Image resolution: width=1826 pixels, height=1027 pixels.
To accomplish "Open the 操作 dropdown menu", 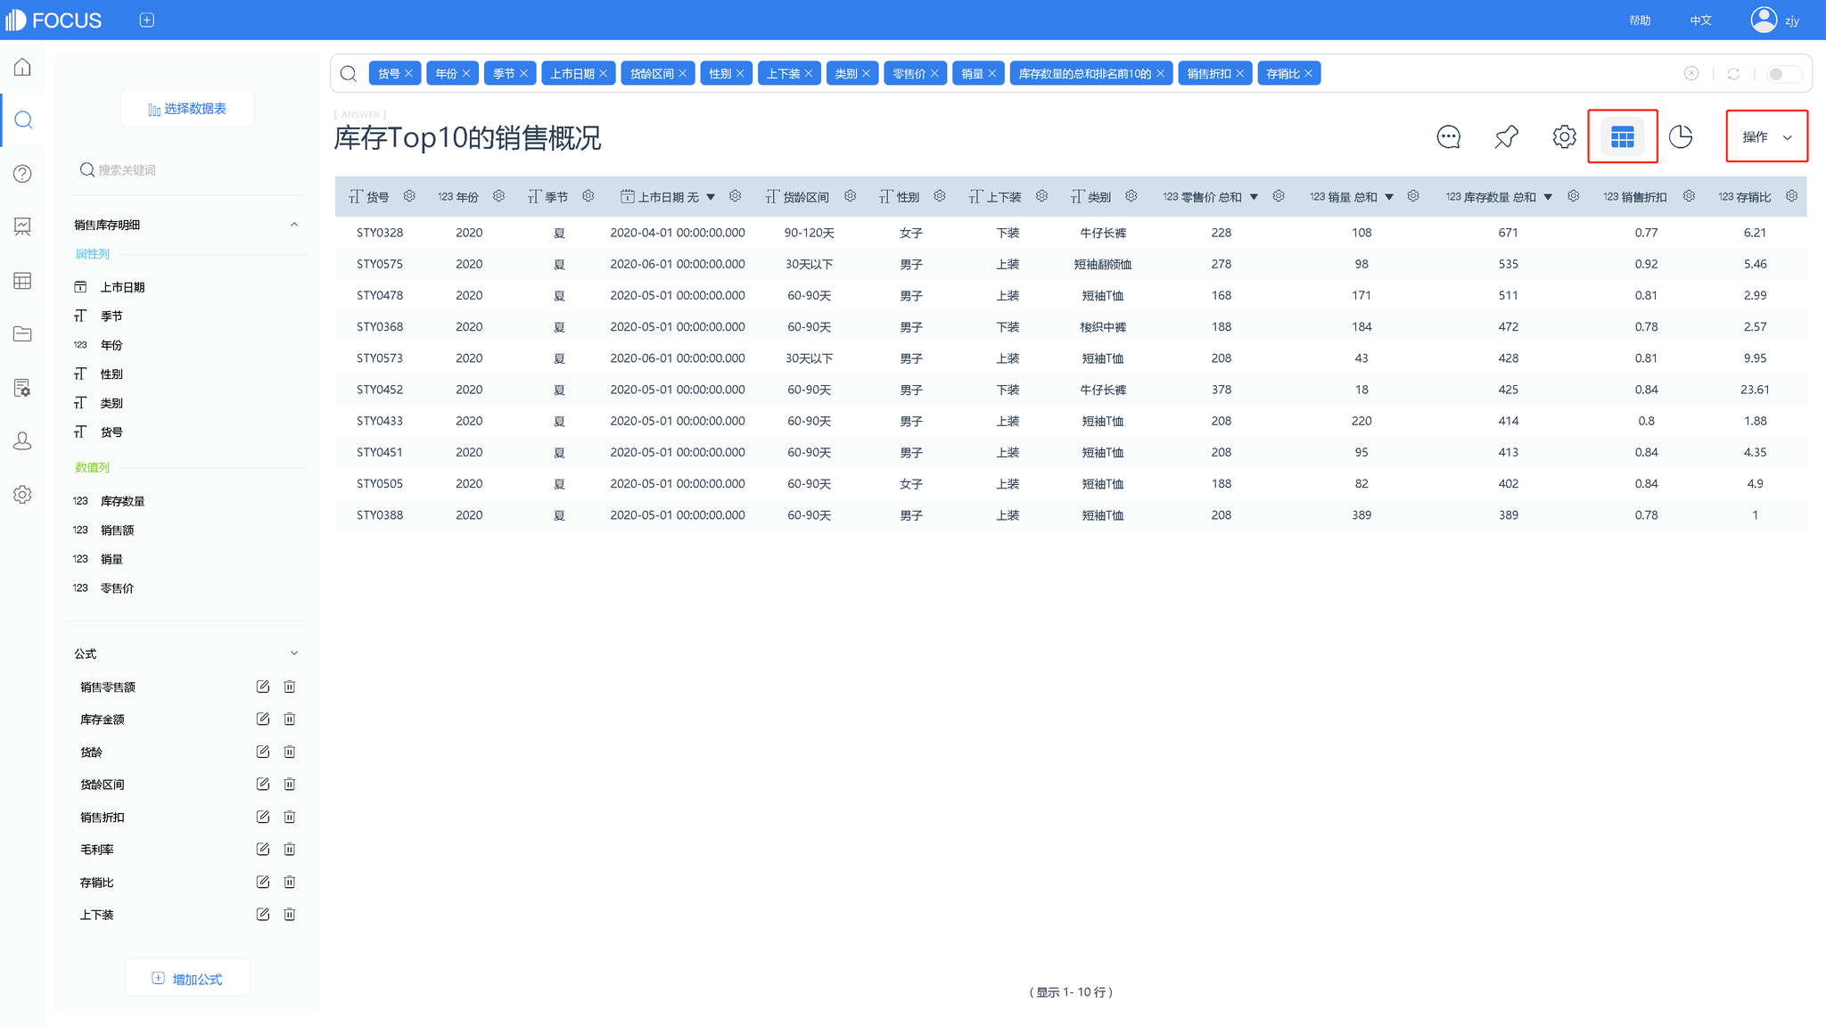I will click(x=1766, y=136).
